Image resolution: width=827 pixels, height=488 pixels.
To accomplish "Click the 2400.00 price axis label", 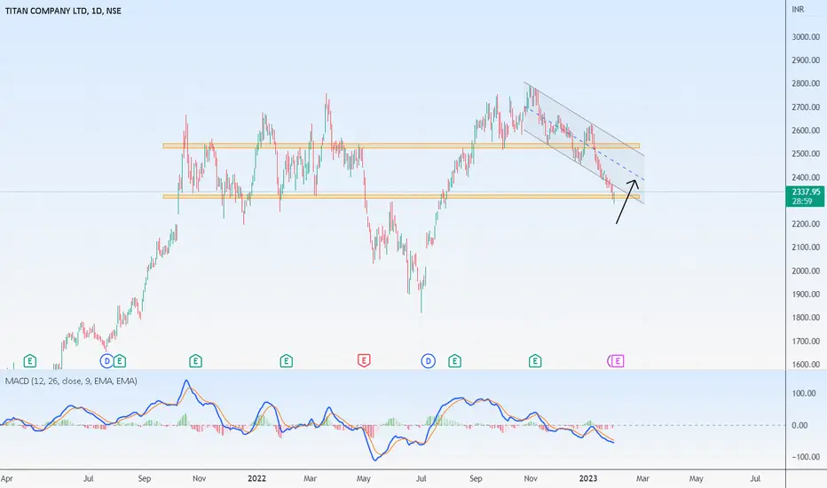I will 806,177.
